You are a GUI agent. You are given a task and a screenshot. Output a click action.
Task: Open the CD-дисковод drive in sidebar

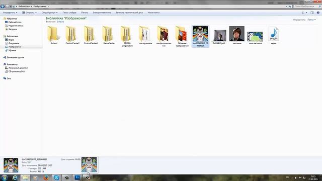point(17,71)
